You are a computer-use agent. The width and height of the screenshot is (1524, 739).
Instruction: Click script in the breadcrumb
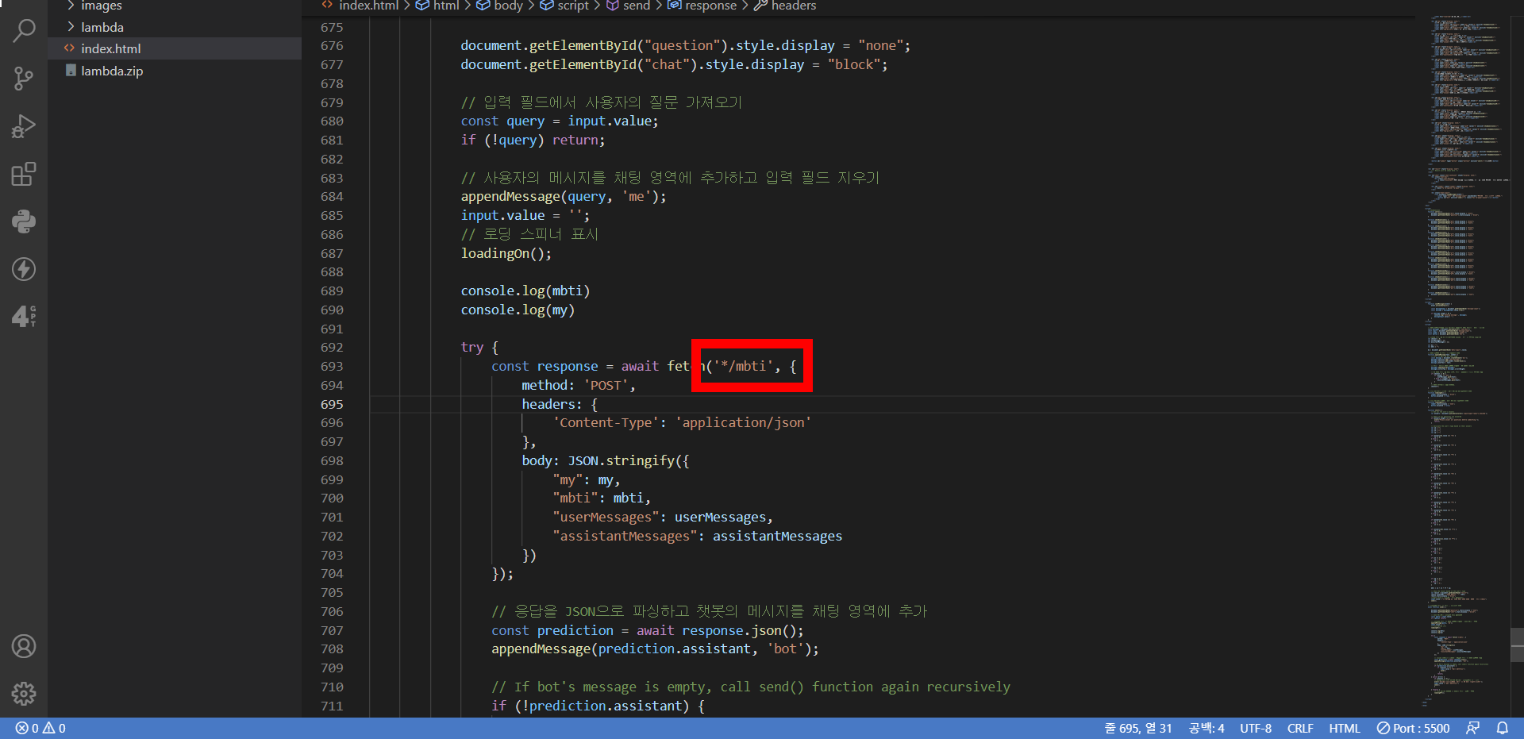pyautogui.click(x=573, y=6)
